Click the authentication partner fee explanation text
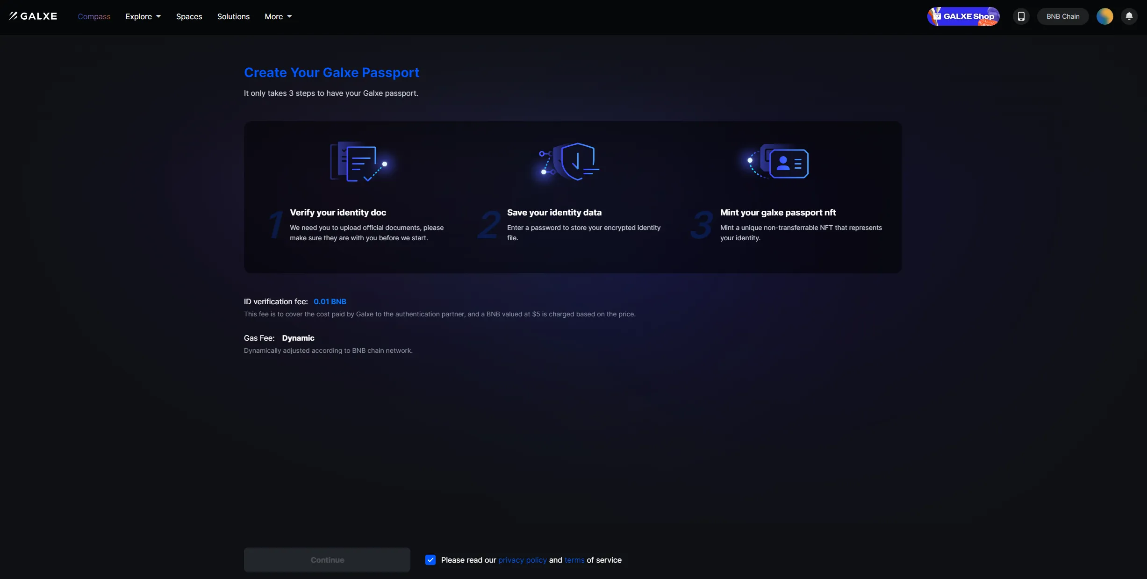Viewport: 1147px width, 579px height. [440, 314]
